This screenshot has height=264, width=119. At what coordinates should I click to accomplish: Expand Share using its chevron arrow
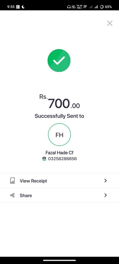[x=106, y=195]
